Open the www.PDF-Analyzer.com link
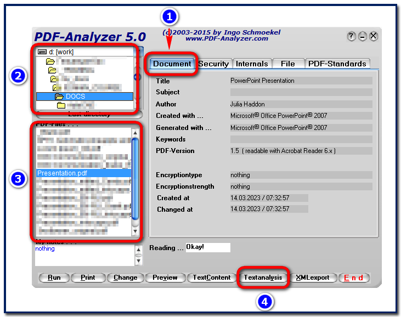The width and height of the screenshot is (401, 317). 227,38
